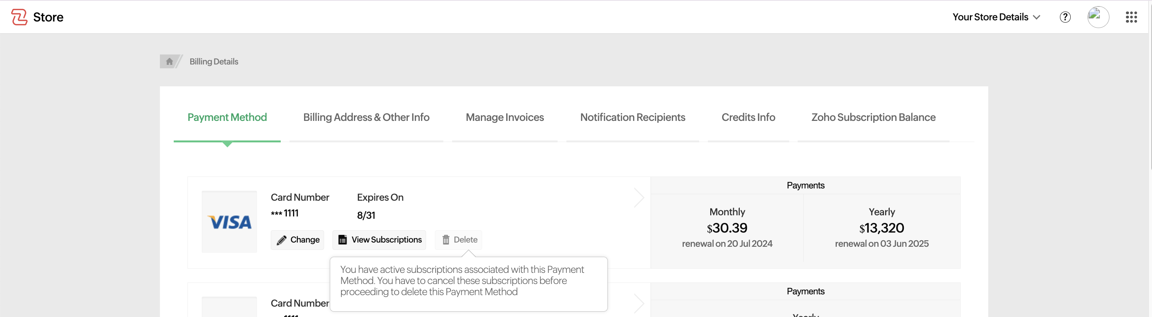The height and width of the screenshot is (317, 1152).
Task: View the Zoho Subscription Balance tab
Action: pos(873,117)
